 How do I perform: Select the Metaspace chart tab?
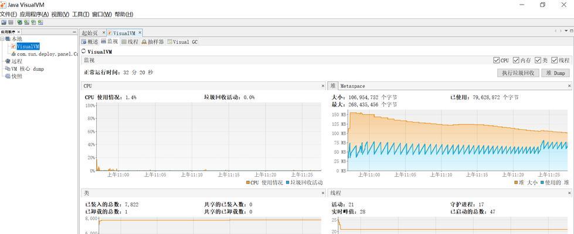coord(352,86)
